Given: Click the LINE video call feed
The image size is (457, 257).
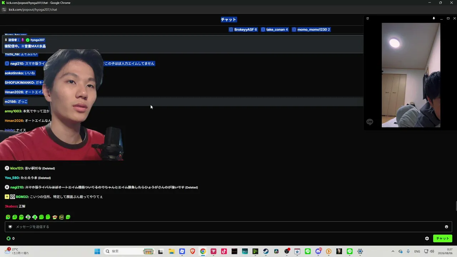Looking at the screenshot, I should pyautogui.click(x=411, y=75).
